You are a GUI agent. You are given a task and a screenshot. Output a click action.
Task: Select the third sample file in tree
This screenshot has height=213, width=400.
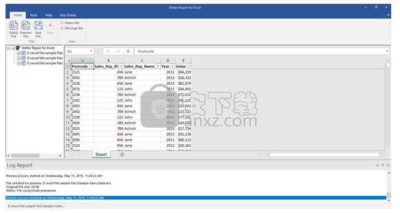[x=45, y=63]
